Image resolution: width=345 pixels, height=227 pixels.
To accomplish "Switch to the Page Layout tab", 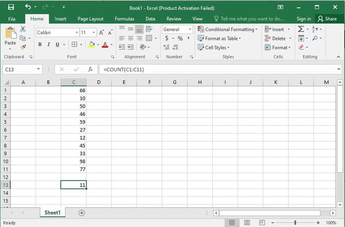I will [90, 19].
